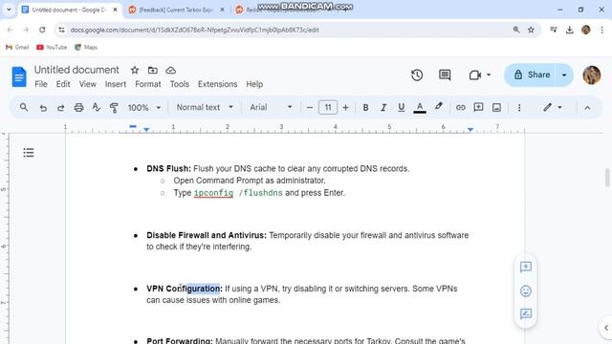Redo the last action
The width and height of the screenshot is (612, 344).
(x=60, y=108)
